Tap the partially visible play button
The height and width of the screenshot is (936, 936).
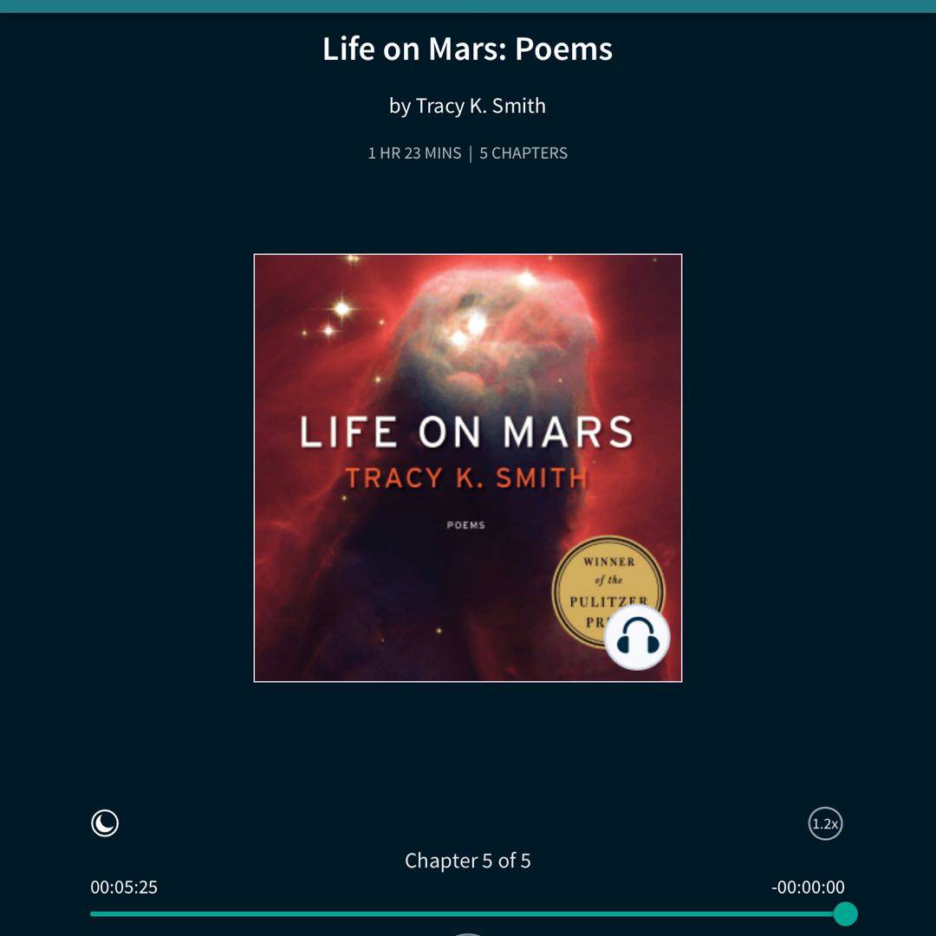point(468,933)
